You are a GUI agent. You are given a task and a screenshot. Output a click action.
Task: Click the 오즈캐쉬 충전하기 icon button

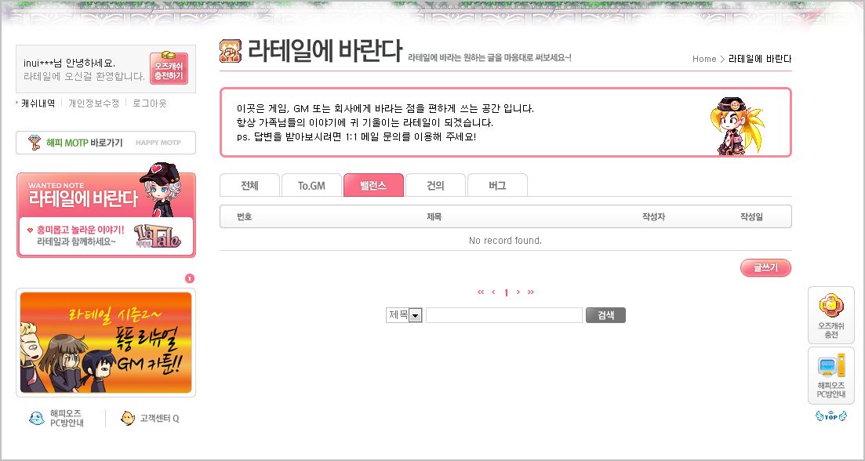[x=169, y=68]
